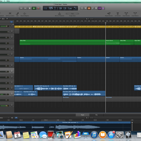
Task: Select the French Horns green region
Action: pos(113,42)
